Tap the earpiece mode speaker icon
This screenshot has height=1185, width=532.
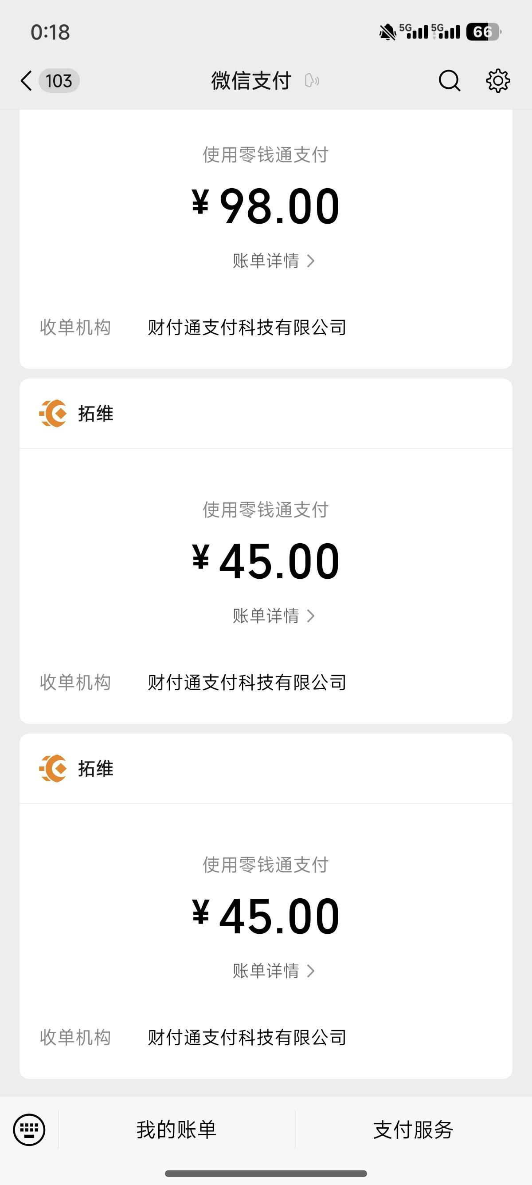312,81
